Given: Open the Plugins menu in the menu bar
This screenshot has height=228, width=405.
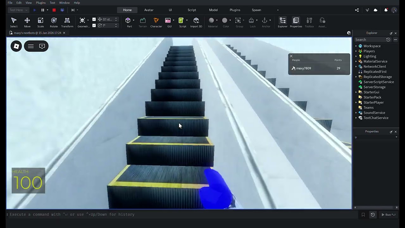Looking at the screenshot, I should pos(40,3).
